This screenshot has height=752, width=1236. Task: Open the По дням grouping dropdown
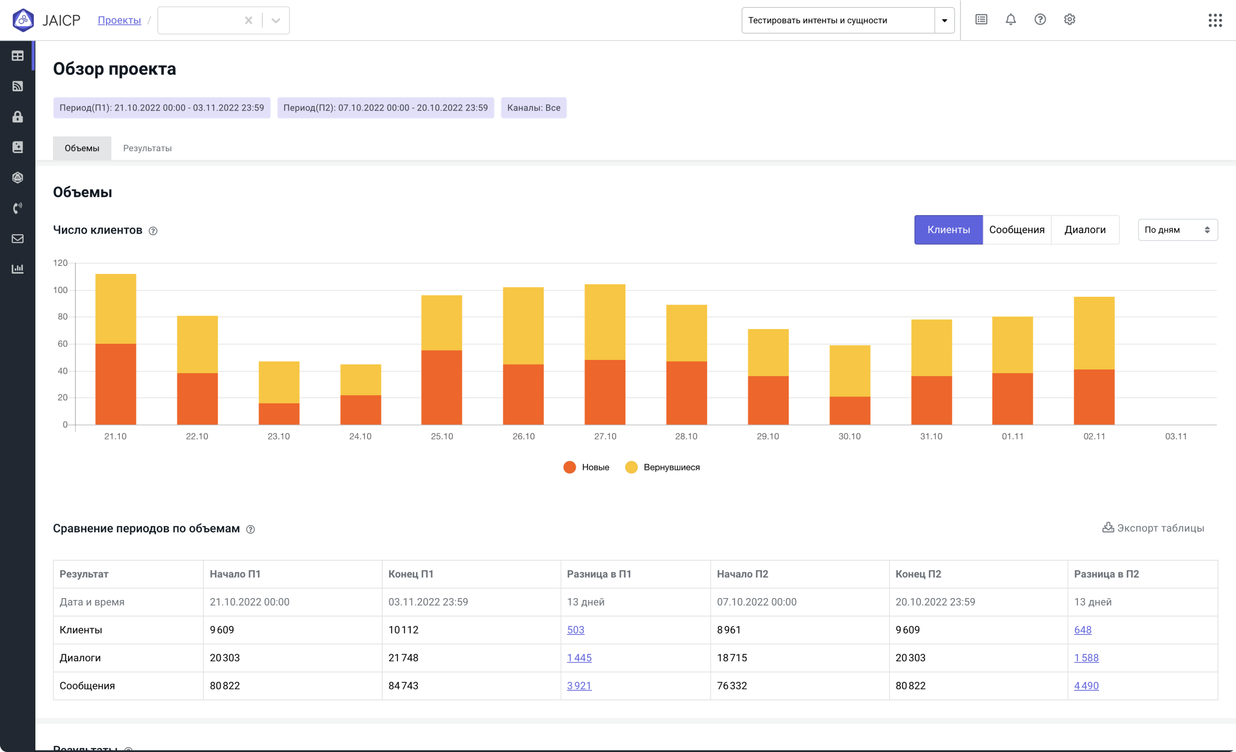1177,229
